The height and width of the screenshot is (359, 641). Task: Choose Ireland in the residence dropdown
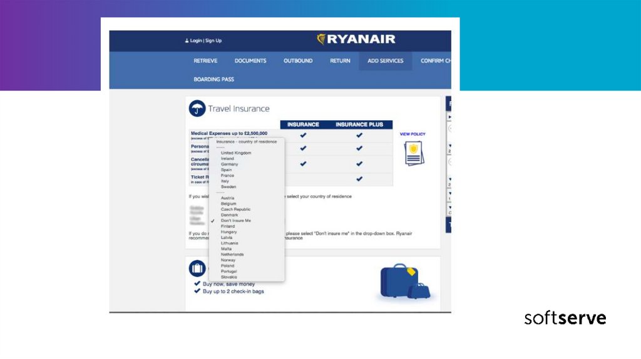click(227, 158)
